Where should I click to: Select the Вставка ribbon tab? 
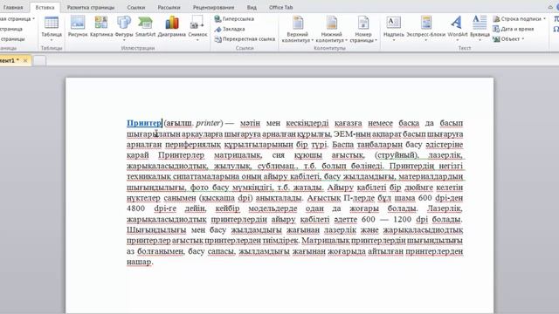coord(45,7)
